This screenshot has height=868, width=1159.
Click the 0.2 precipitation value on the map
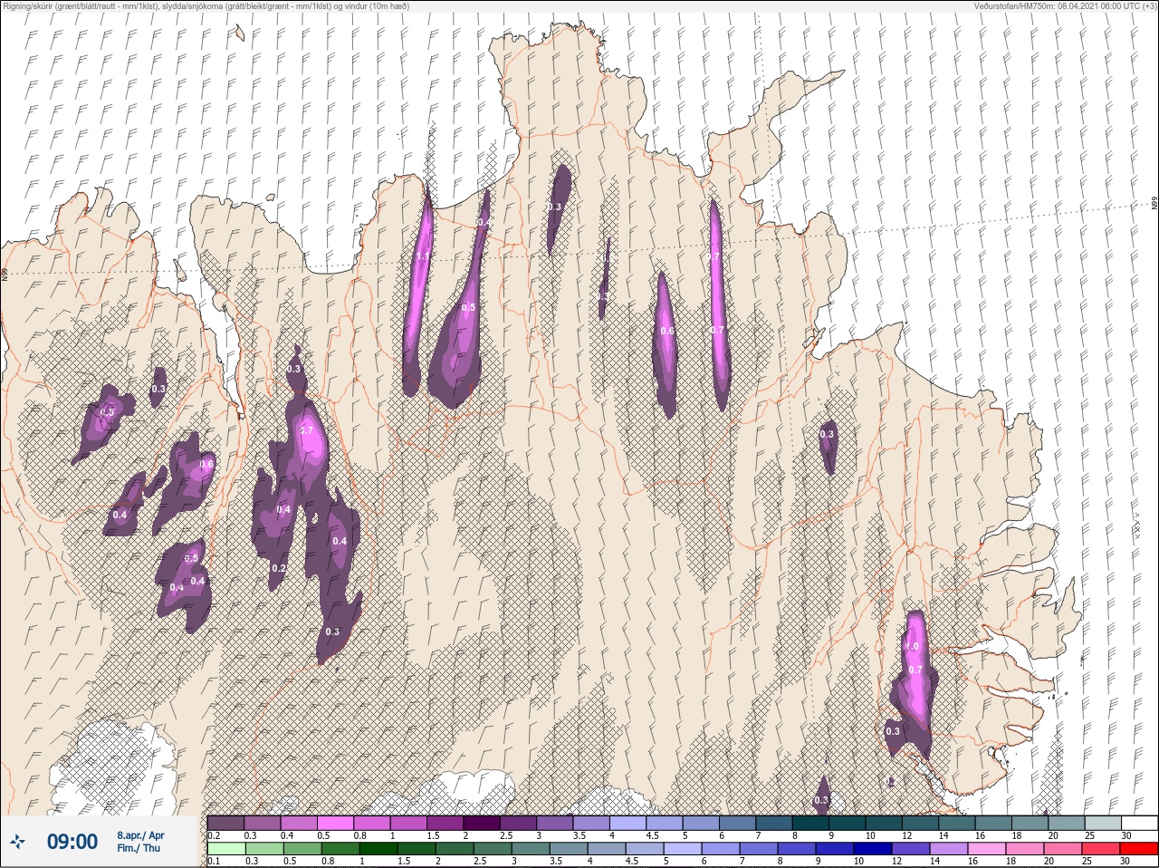[279, 568]
